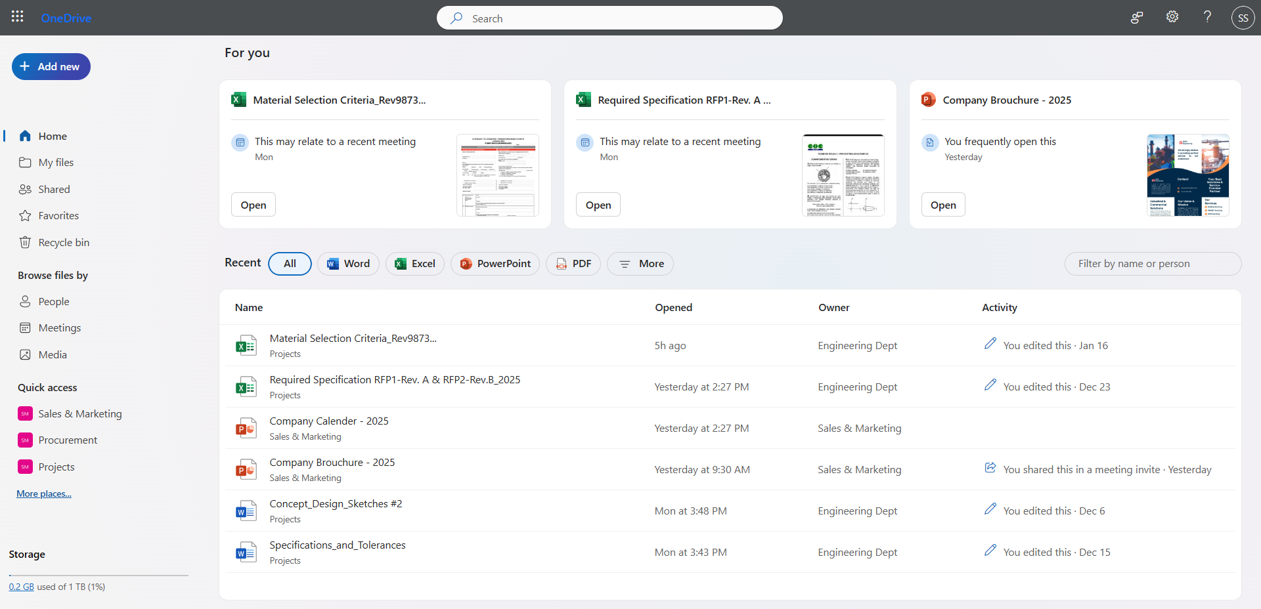Open Favorites in the sidebar
Screen dimensions: 1261x609
(58, 215)
